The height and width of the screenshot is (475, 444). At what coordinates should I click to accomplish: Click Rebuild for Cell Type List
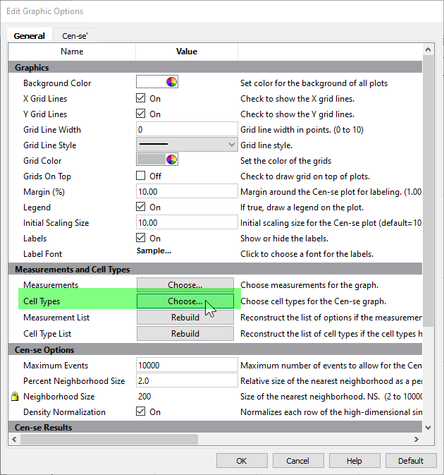pyautogui.click(x=185, y=333)
